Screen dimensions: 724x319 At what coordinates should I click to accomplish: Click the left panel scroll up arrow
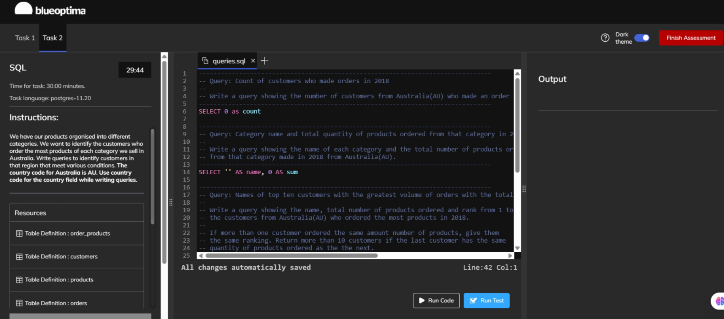pos(164,56)
